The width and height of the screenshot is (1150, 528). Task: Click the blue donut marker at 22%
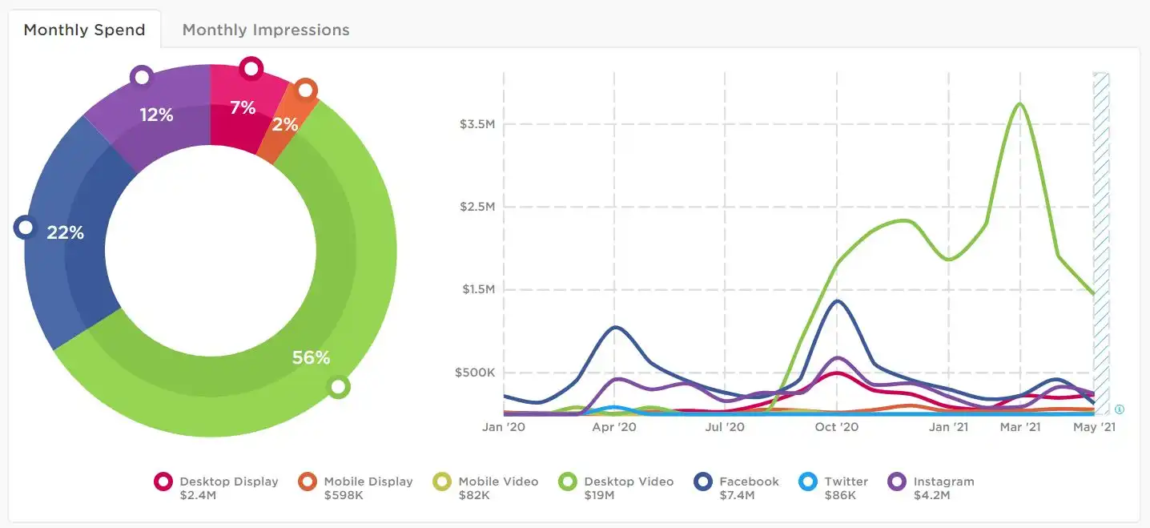coord(26,228)
